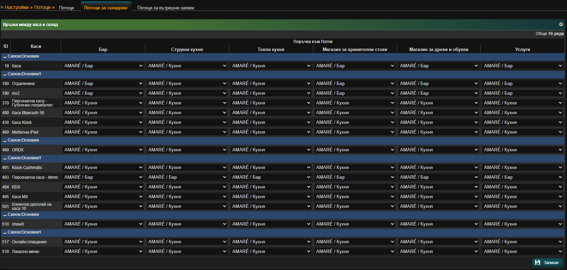Open Бар dropdown for ORDX row
The image size is (567, 270).
103,150
